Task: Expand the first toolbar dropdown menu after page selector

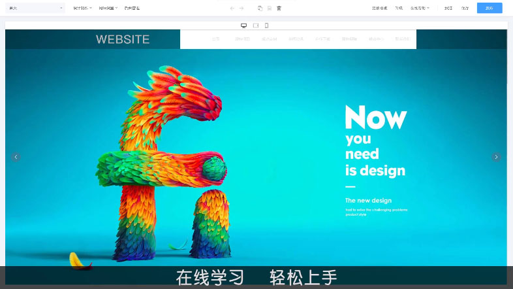Action: point(82,8)
